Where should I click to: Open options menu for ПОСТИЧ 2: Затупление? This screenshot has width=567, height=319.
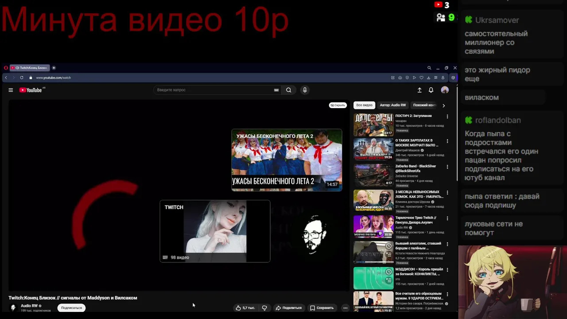click(447, 117)
